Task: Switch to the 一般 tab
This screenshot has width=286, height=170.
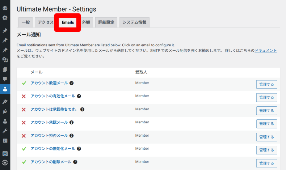Action: (26, 22)
